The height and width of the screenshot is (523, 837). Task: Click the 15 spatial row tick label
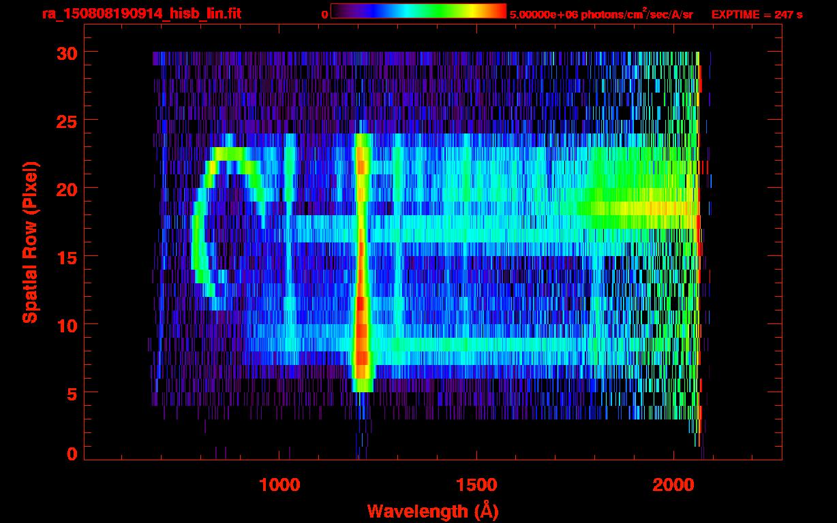[65, 257]
